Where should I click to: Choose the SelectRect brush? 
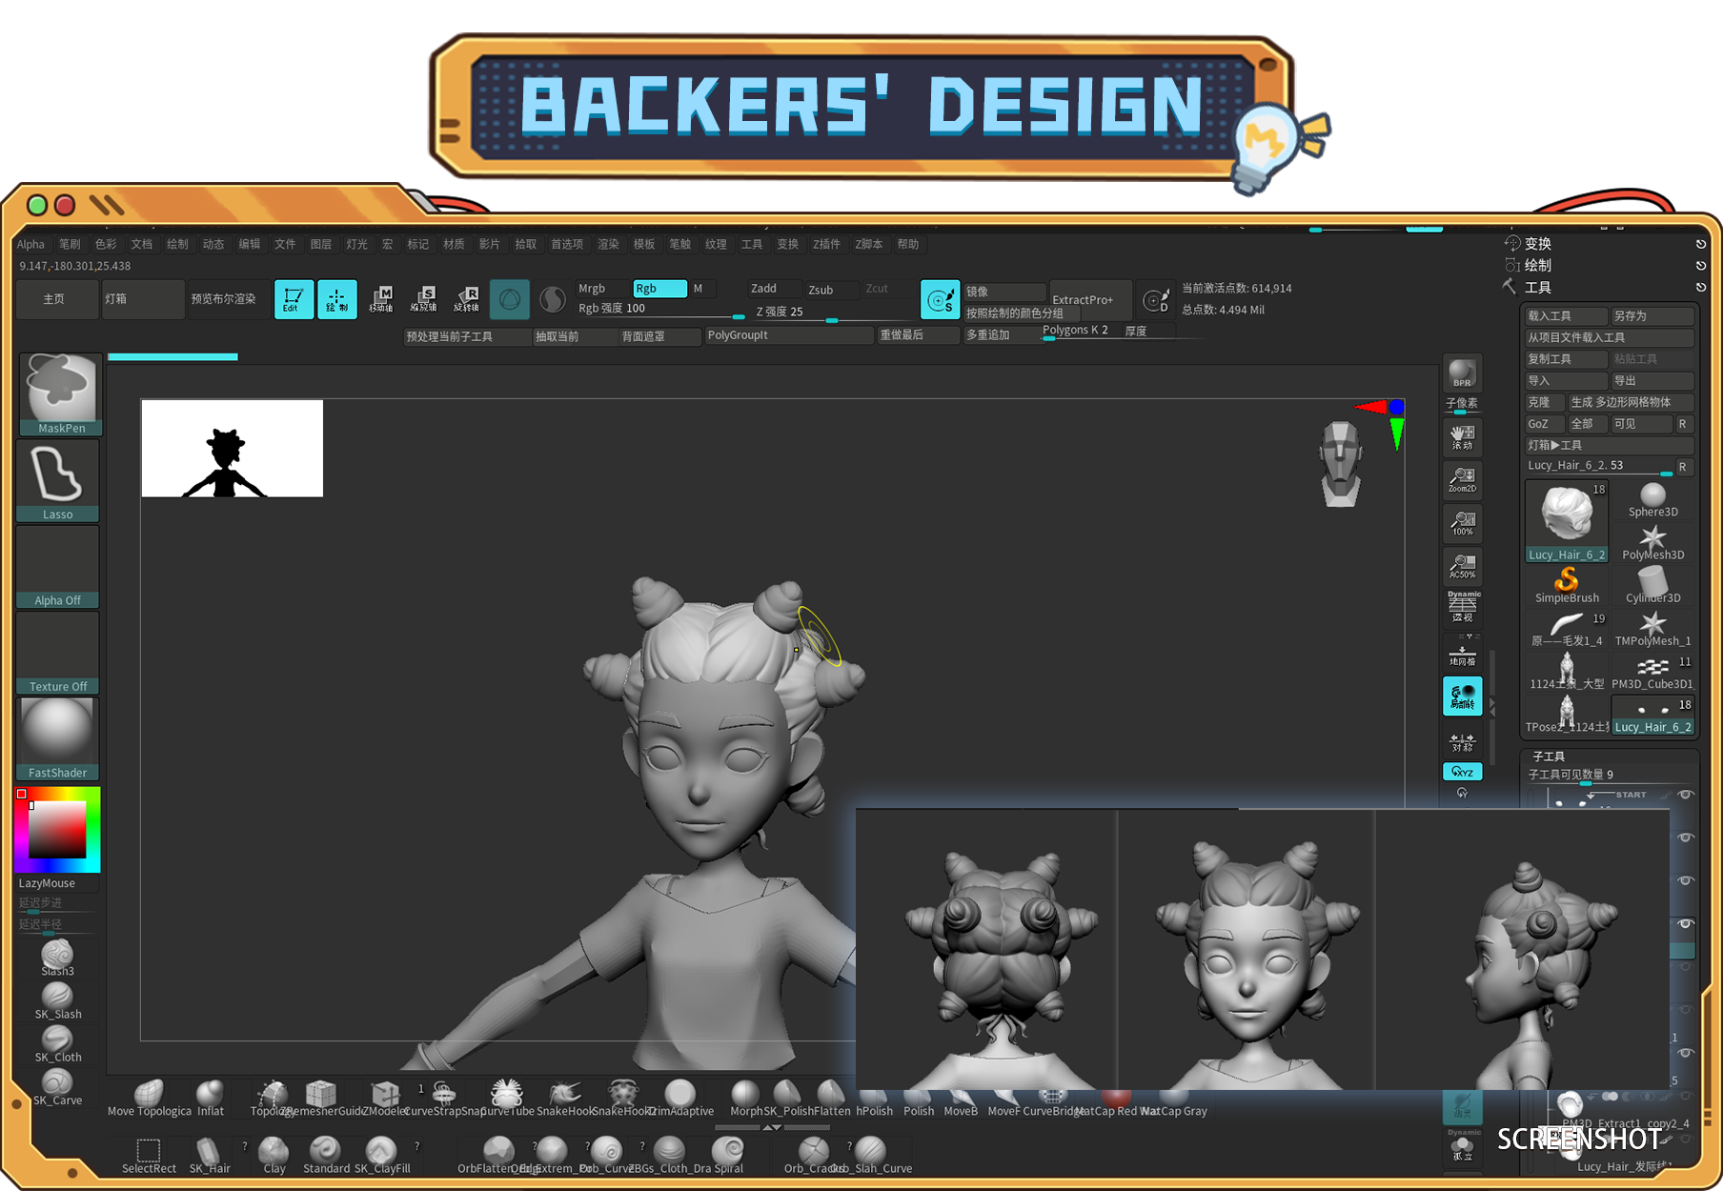click(149, 1156)
